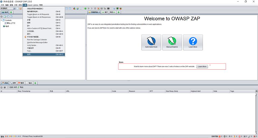Click the Firefox browser launch icon
258x138 pixels.
tap(121, 8)
